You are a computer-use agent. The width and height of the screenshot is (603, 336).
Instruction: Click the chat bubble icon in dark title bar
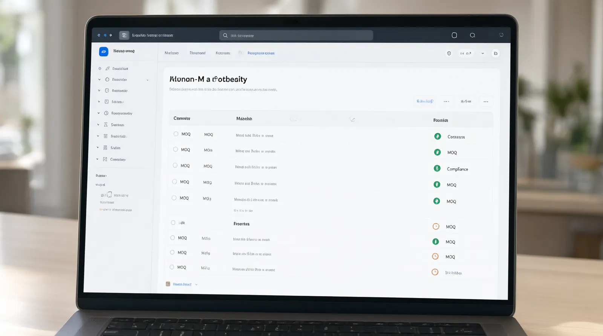click(472, 35)
